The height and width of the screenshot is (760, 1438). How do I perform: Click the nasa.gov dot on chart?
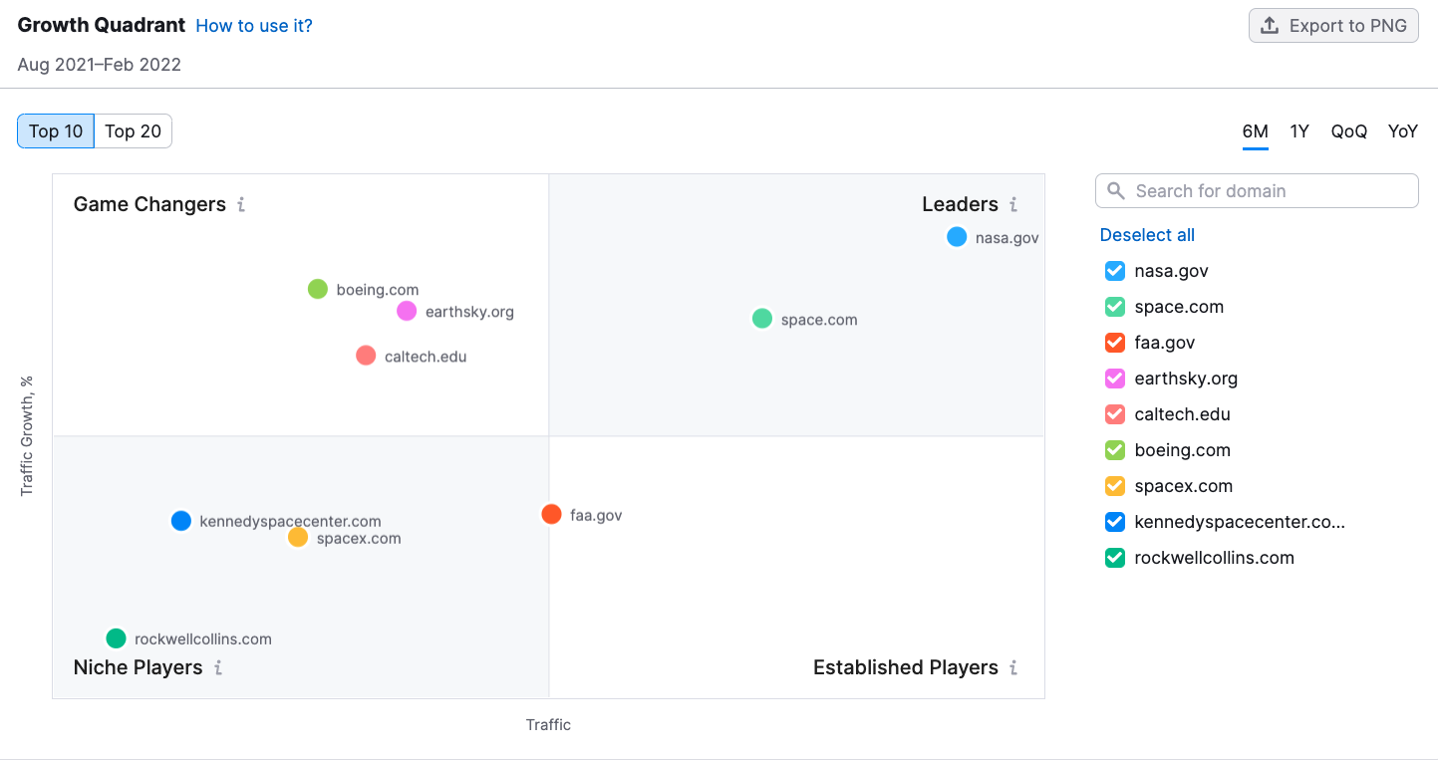(x=957, y=237)
